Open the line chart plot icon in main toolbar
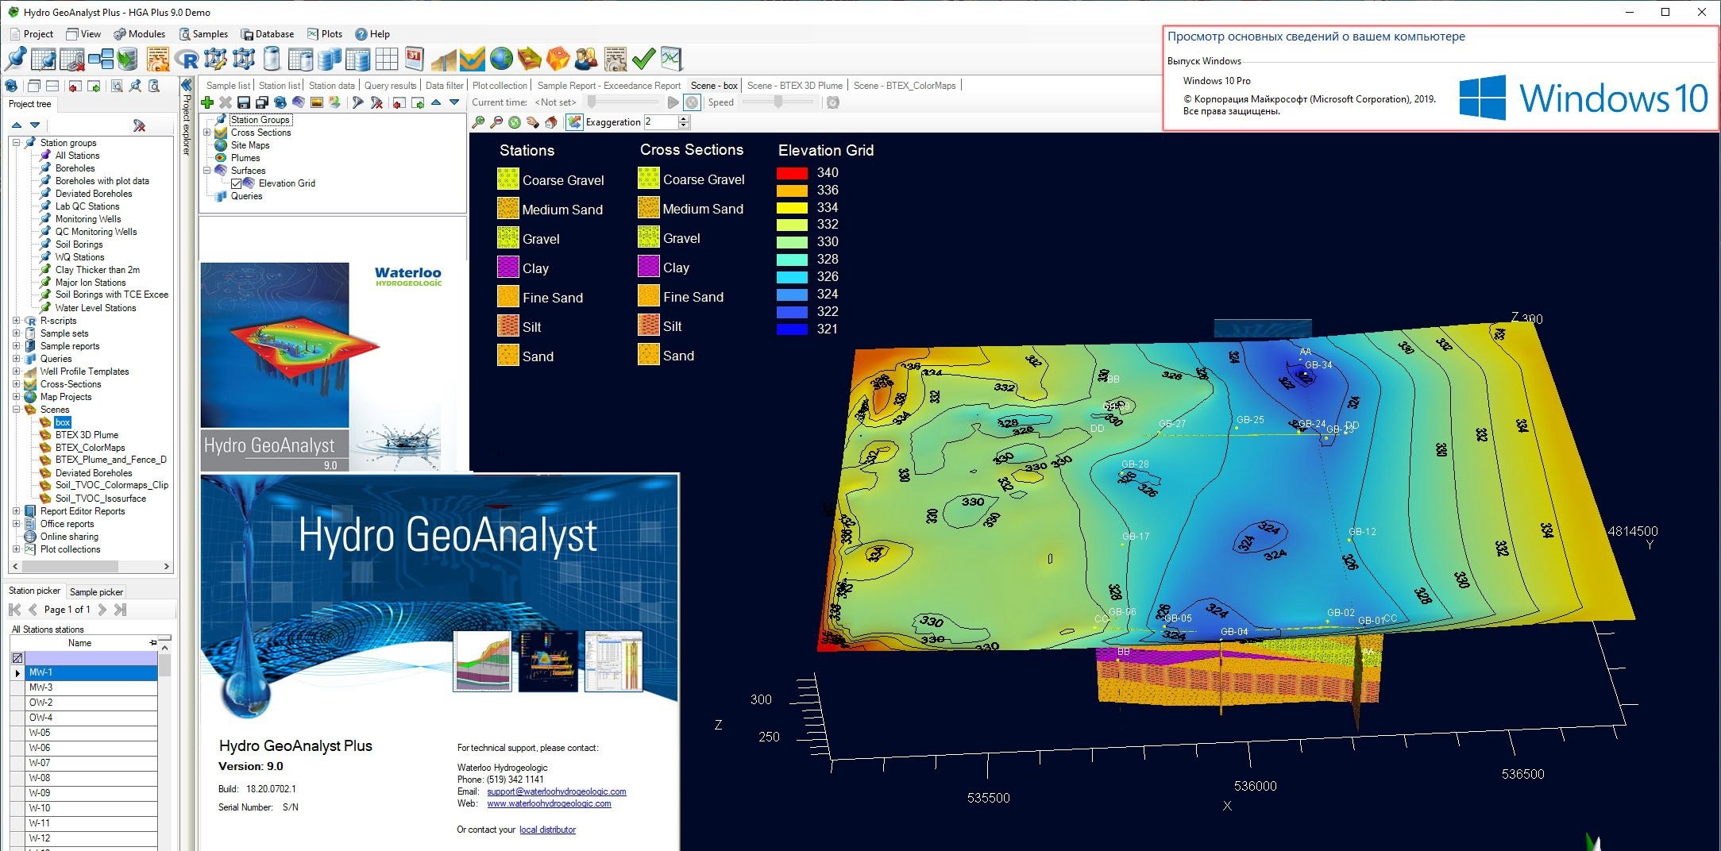The height and width of the screenshot is (851, 1721). click(671, 59)
